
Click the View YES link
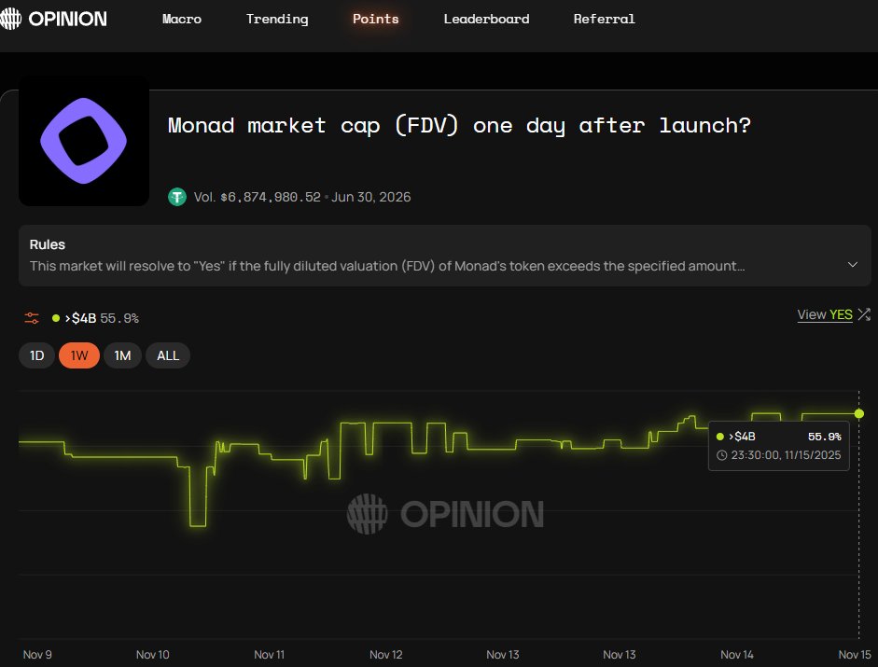tap(823, 314)
